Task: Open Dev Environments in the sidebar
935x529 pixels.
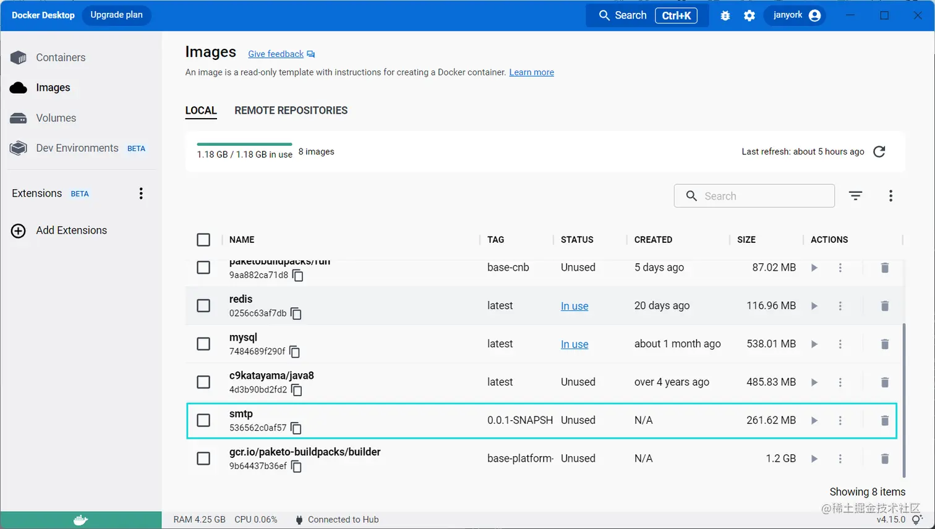Action: [78, 148]
